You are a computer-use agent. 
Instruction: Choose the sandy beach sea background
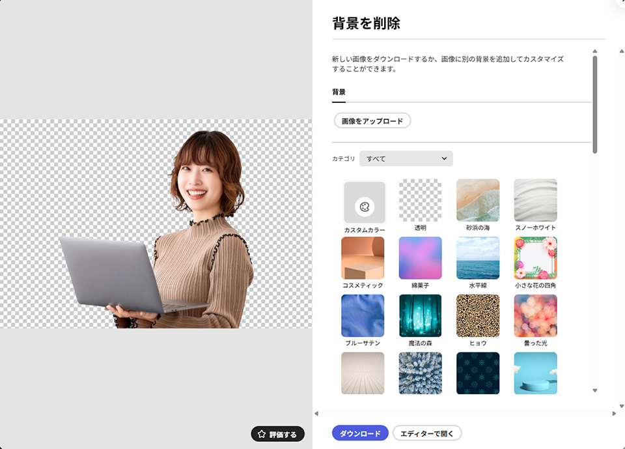click(478, 201)
